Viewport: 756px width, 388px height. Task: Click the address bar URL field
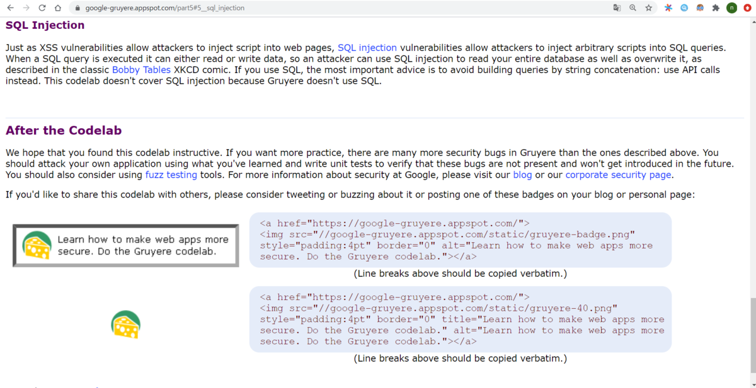click(340, 8)
